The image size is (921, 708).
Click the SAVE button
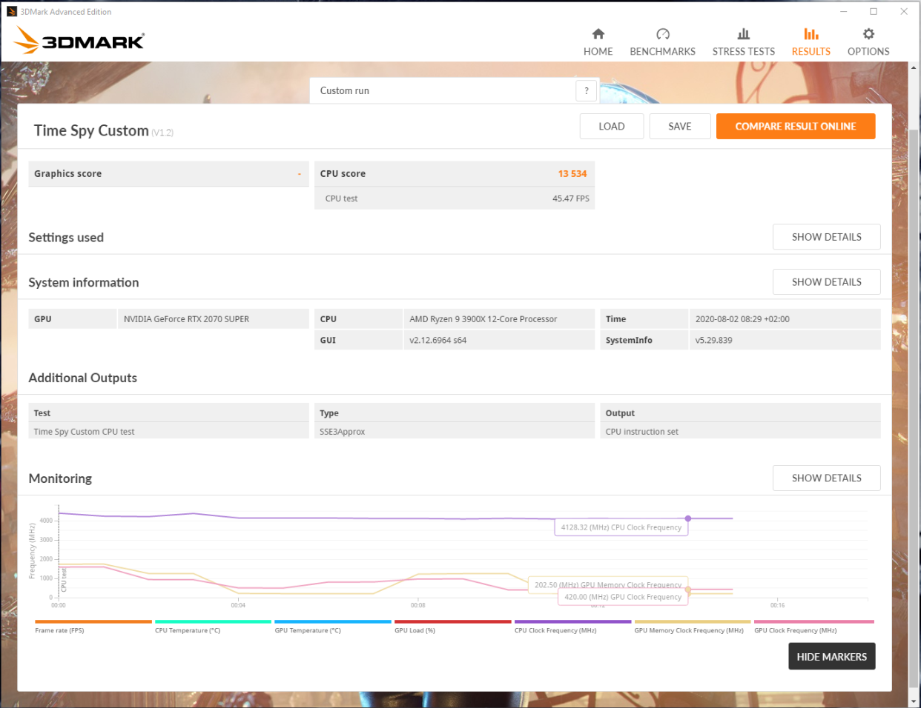(x=680, y=126)
